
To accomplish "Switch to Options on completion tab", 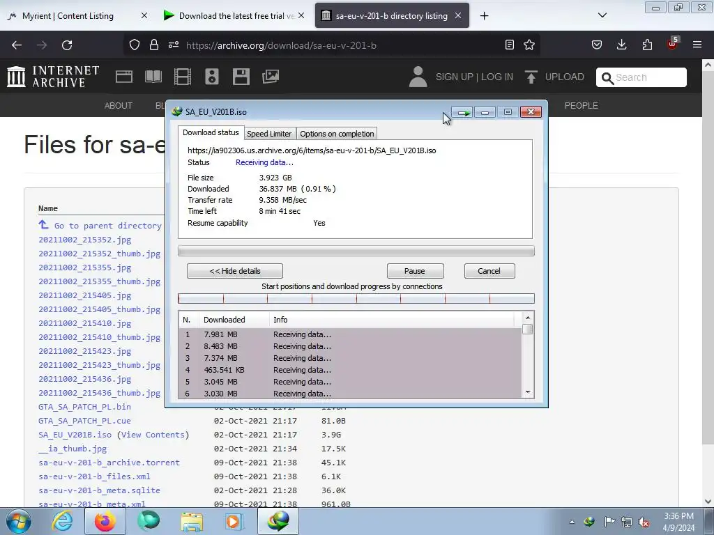I will pos(337,134).
